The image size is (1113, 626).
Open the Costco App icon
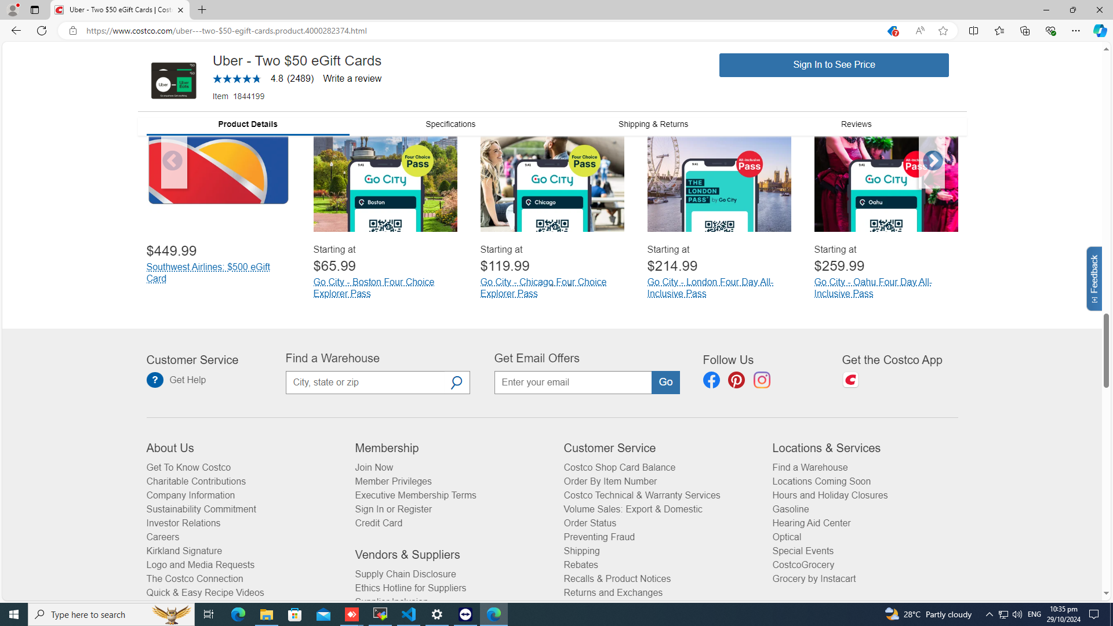coord(850,380)
